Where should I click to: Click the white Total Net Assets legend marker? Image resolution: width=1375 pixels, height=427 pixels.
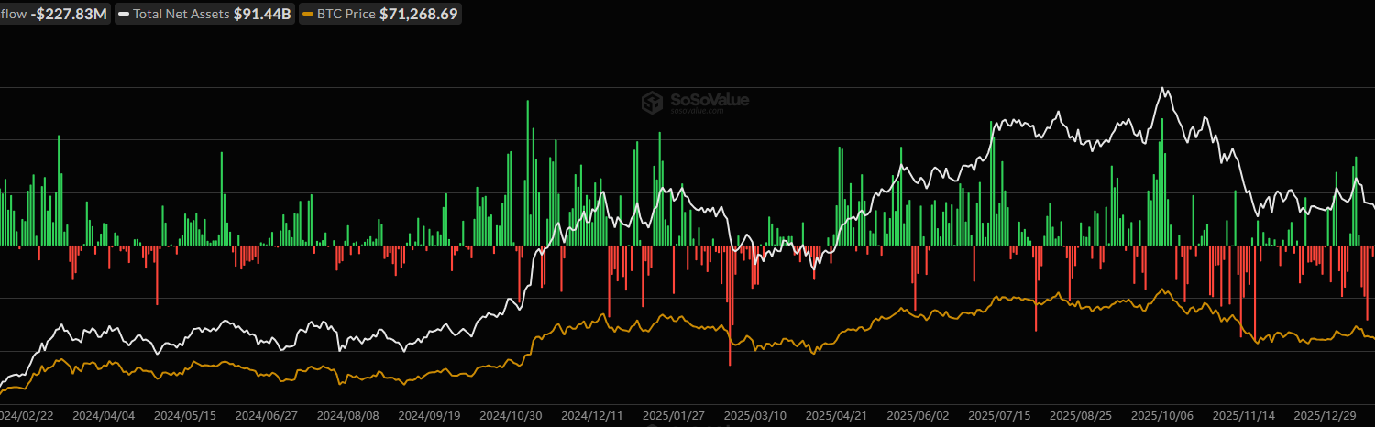(x=123, y=14)
